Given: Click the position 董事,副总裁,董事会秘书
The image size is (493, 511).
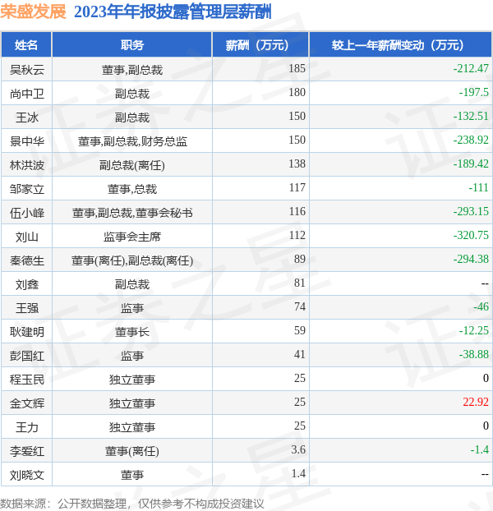Looking at the screenshot, I should tap(132, 213).
